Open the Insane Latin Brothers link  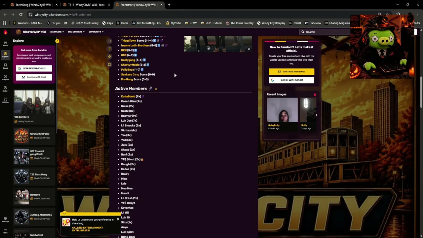135,45
